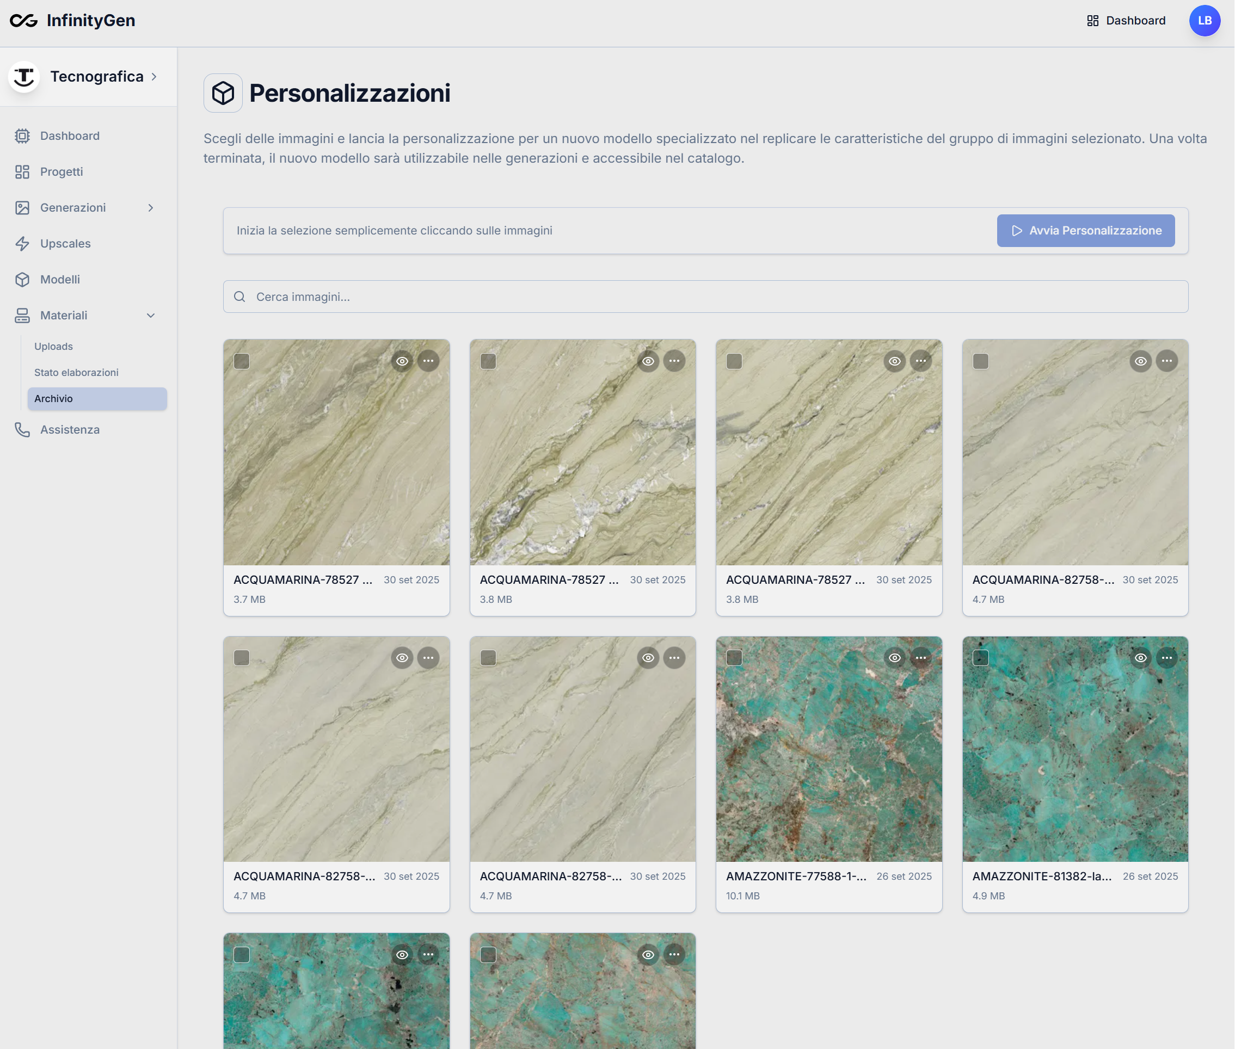
Task: Check the selection box on first ACQUAMARINA-78527 image
Action: click(x=242, y=361)
